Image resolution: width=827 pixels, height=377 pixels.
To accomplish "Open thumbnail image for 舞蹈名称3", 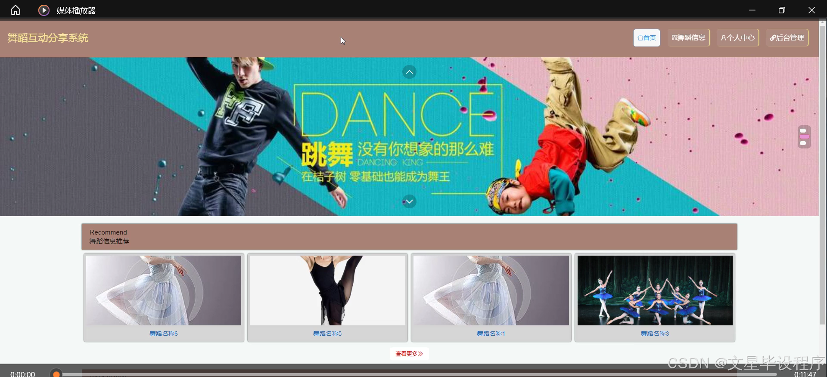I will (x=655, y=290).
